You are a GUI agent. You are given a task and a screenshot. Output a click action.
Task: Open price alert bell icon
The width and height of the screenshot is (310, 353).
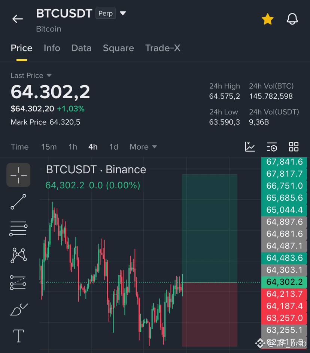(x=292, y=19)
